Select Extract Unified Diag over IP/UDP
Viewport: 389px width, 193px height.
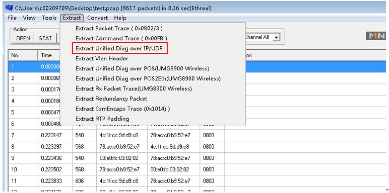click(x=119, y=48)
